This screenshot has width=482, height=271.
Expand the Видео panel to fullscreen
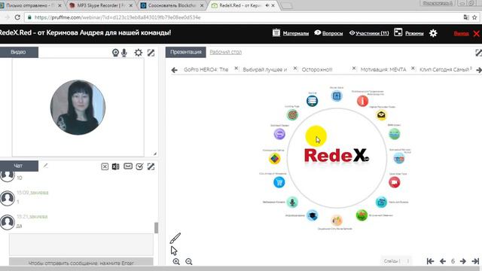151,53
